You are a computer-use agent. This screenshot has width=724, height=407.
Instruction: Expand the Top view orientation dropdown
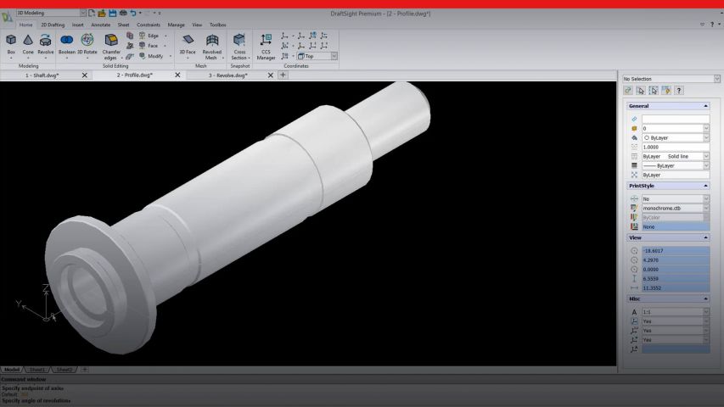(334, 57)
